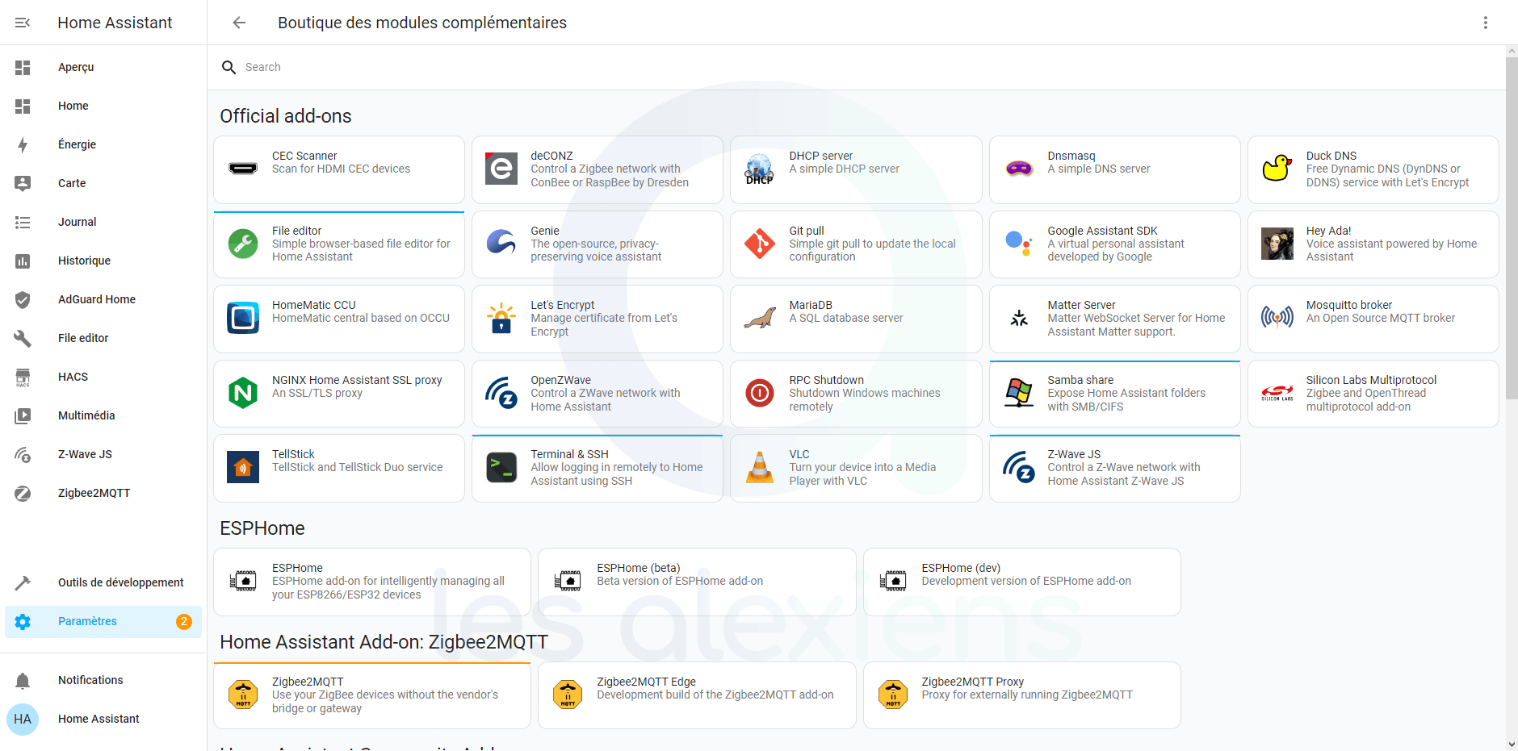Click the HACS store icon in sidebar
Viewport: 1518px width, 751px height.
pos(23,377)
